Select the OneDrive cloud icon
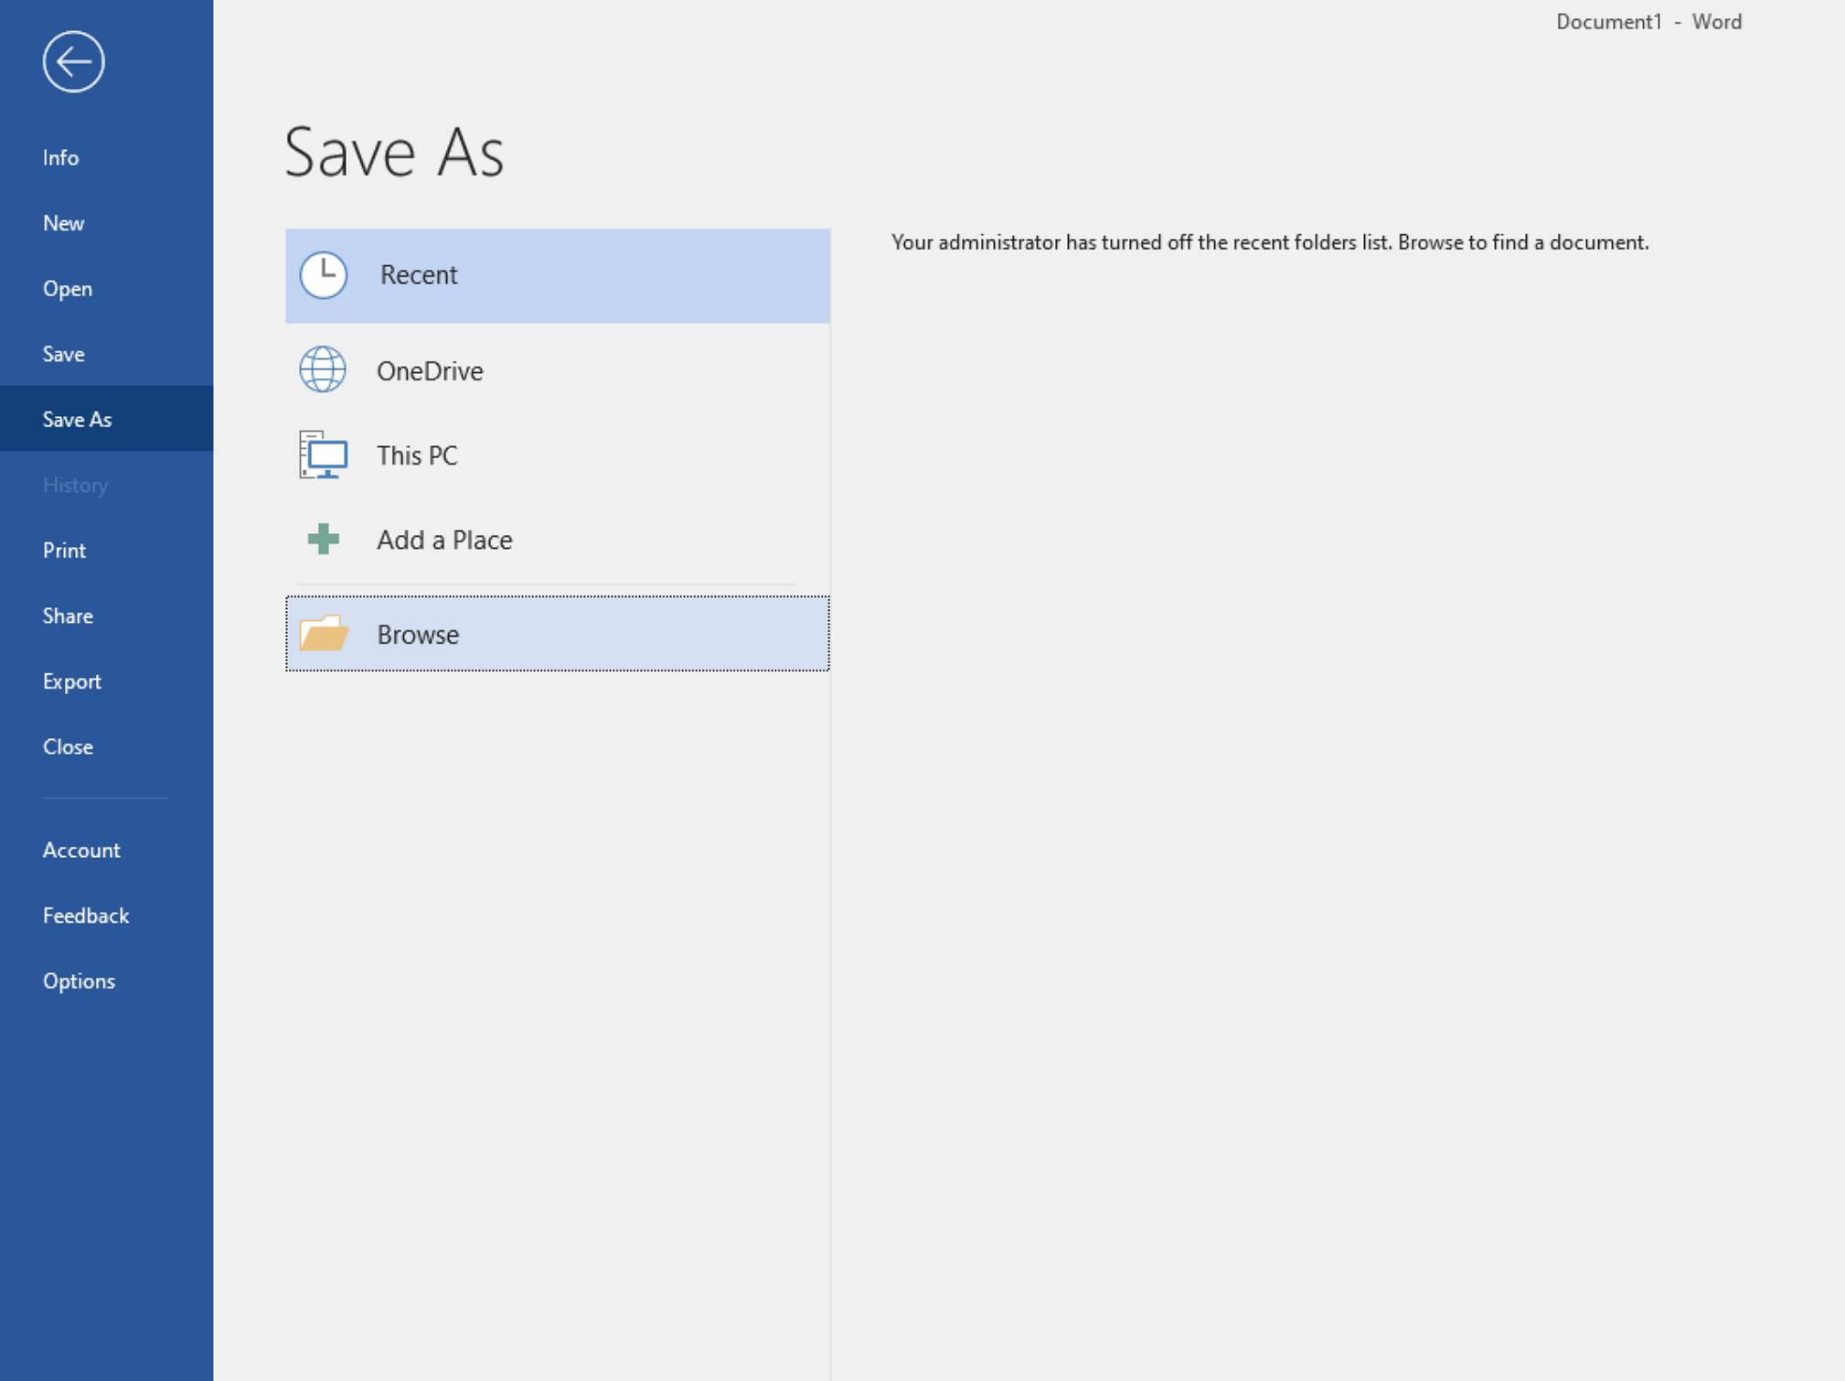Image resolution: width=1845 pixels, height=1381 pixels. coord(322,369)
